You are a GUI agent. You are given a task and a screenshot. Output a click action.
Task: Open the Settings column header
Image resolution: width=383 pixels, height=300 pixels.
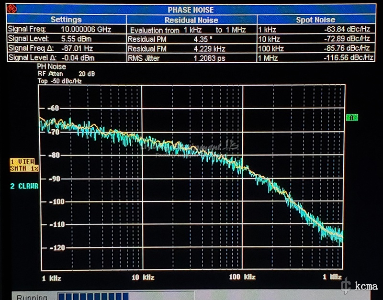66,20
